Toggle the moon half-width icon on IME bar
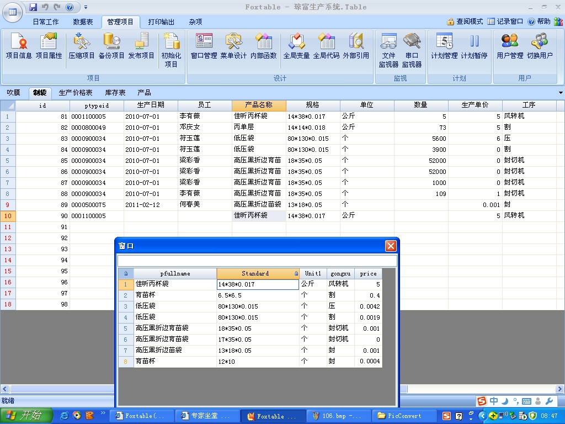This screenshot has width=565, height=424. [505, 401]
